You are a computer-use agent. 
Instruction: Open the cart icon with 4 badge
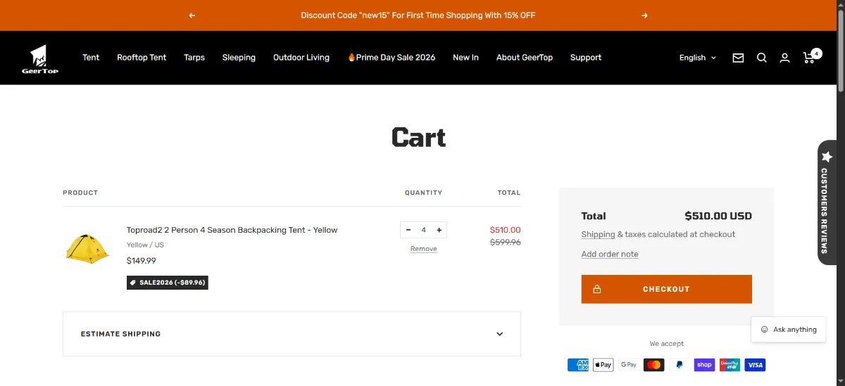[811, 56]
